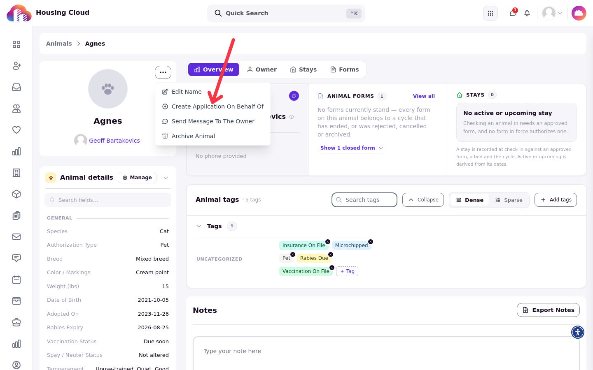Open the notifications bell
This screenshot has width=593, height=370.
pos(527,13)
